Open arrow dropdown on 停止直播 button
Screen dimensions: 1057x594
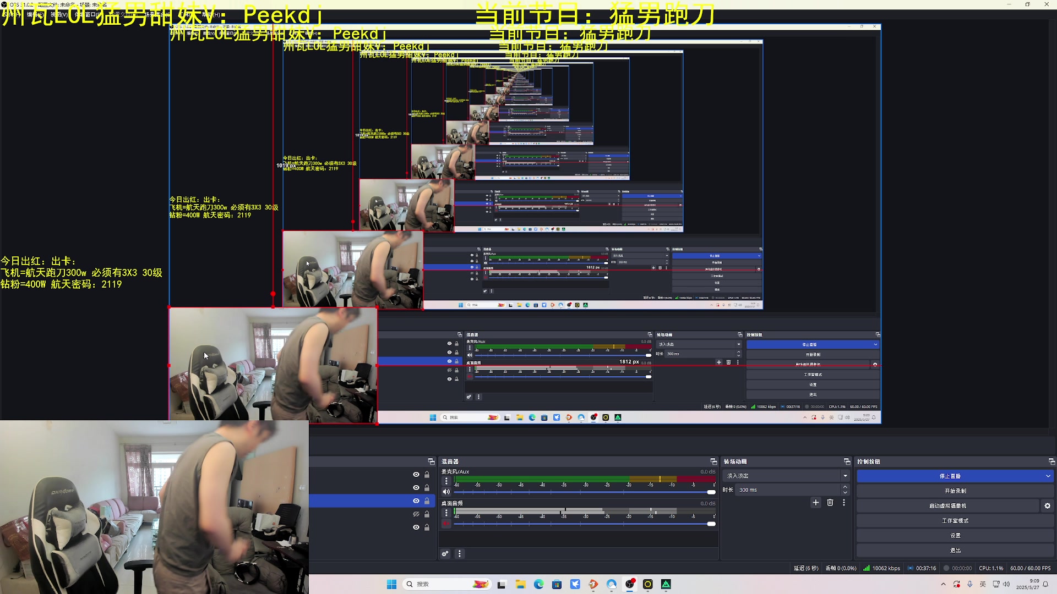pos(1048,476)
